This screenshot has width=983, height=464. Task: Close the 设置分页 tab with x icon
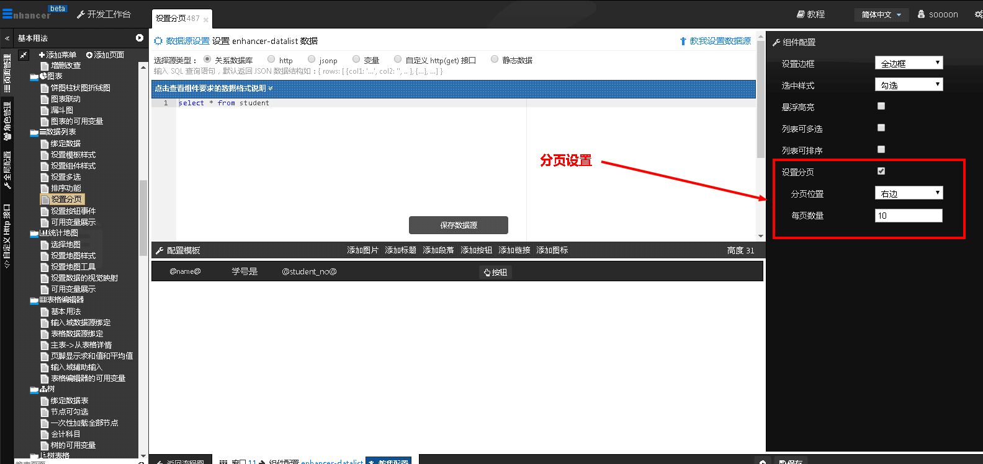(206, 20)
